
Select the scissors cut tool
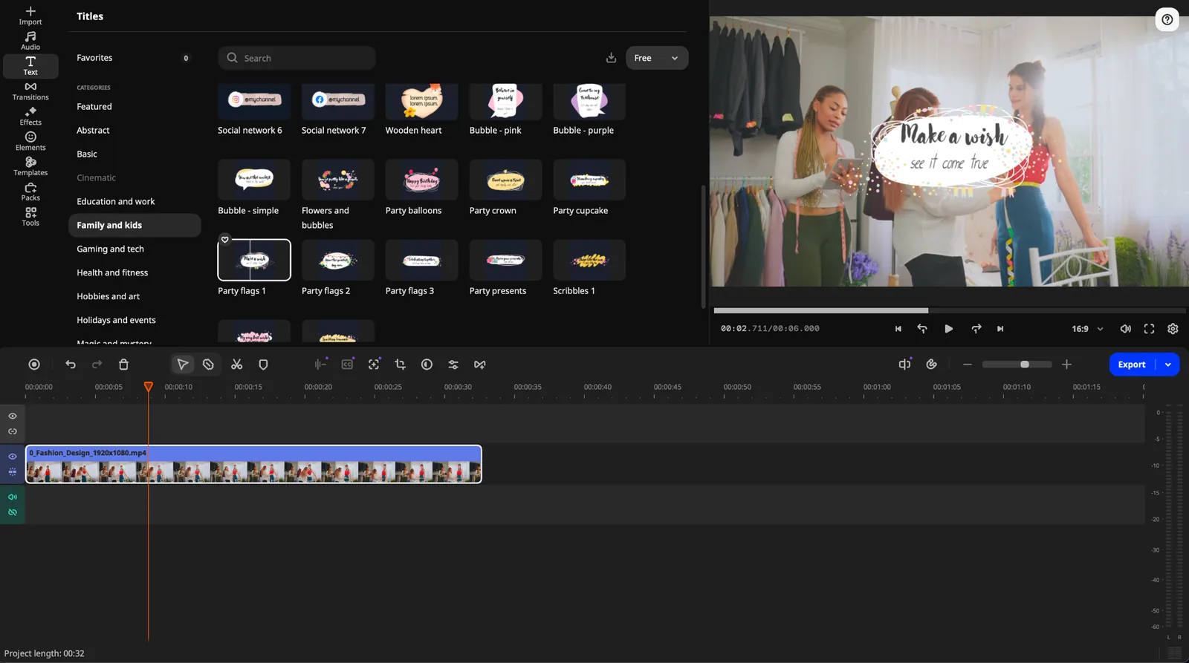click(236, 365)
